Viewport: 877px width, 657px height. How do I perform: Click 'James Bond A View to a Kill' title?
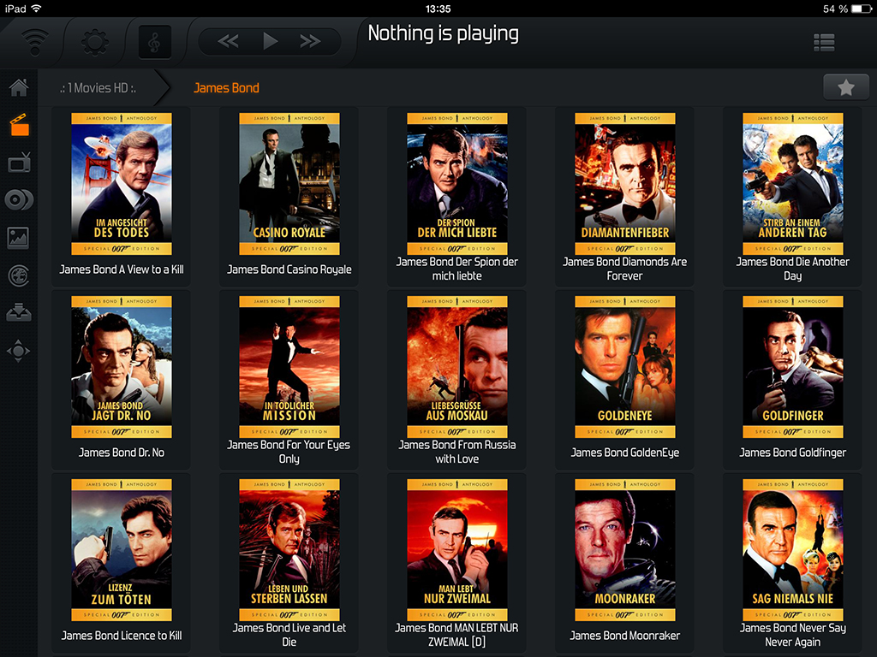[122, 269]
